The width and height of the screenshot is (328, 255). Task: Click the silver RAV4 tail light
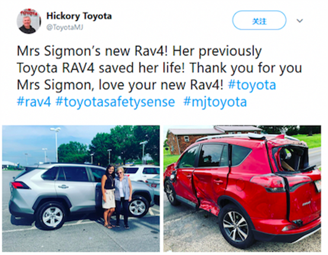pos(20,185)
